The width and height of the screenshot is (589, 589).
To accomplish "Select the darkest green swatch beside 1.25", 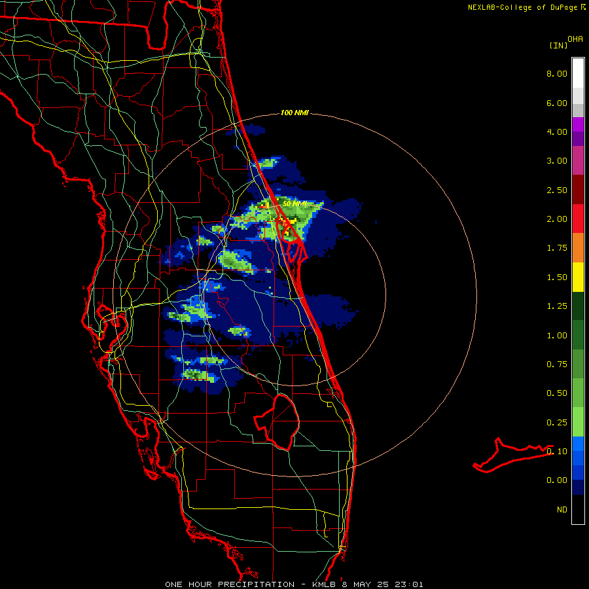I will 578,306.
